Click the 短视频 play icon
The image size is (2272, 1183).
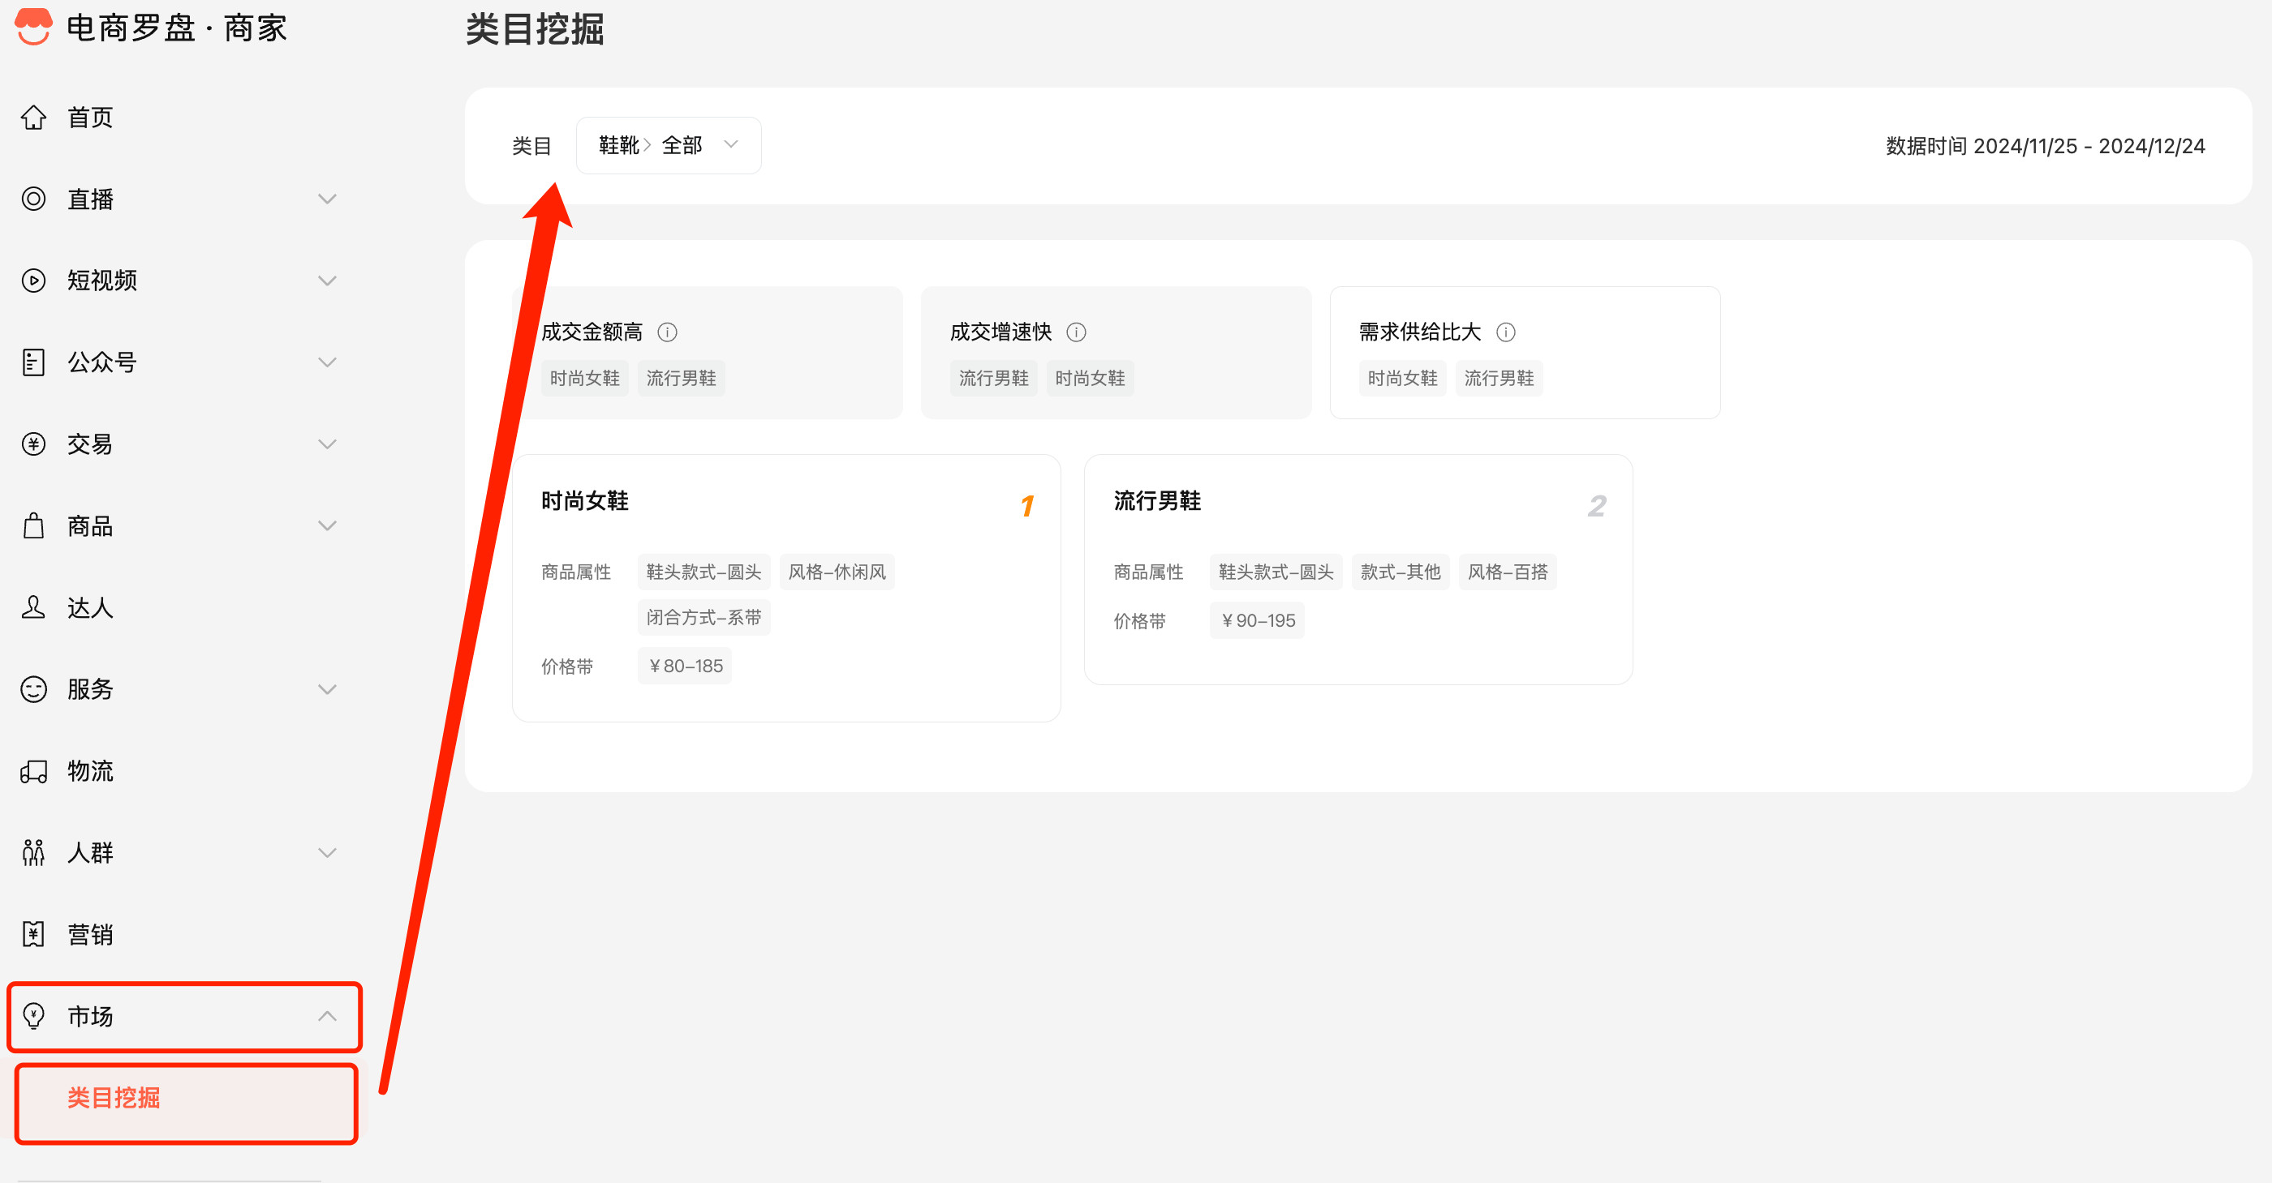(x=33, y=281)
